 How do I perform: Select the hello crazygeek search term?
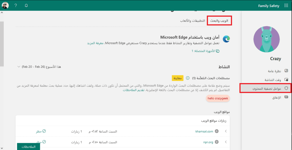click(218, 98)
